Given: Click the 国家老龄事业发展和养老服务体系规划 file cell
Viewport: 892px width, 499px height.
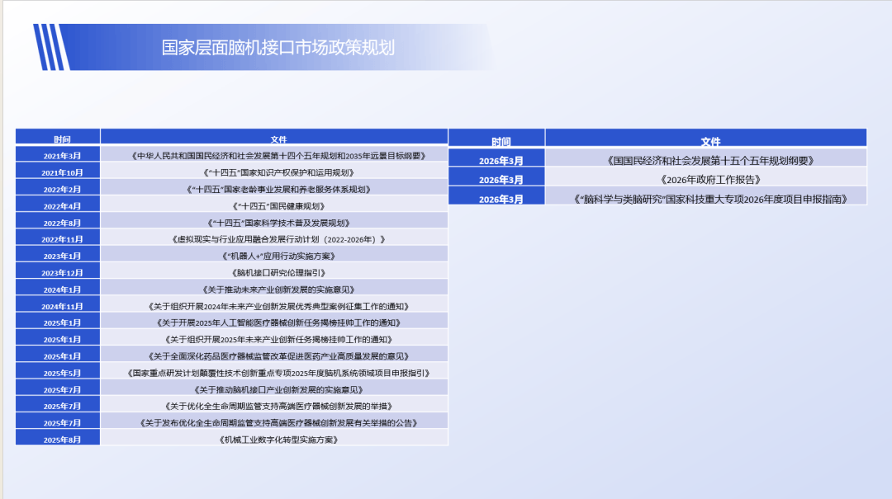Looking at the screenshot, I should 274,189.
